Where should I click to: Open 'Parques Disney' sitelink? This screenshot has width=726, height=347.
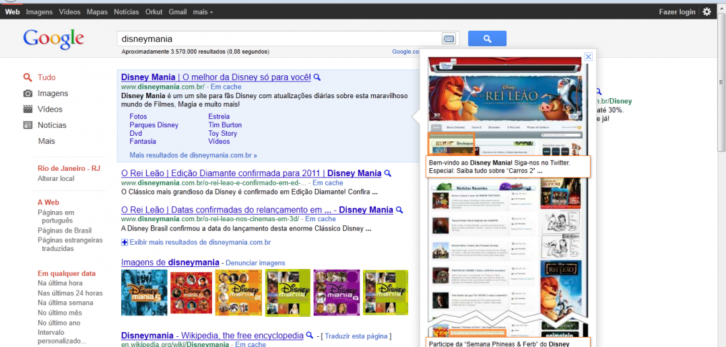pos(154,125)
